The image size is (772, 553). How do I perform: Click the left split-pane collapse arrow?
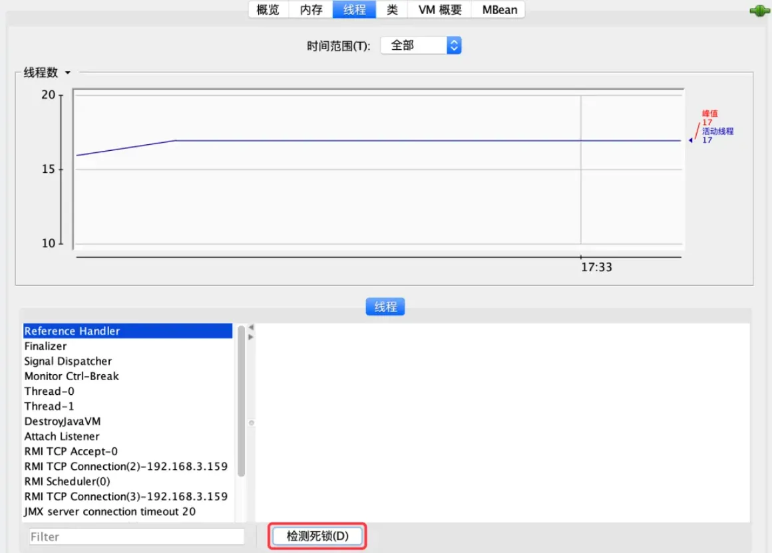coord(251,328)
